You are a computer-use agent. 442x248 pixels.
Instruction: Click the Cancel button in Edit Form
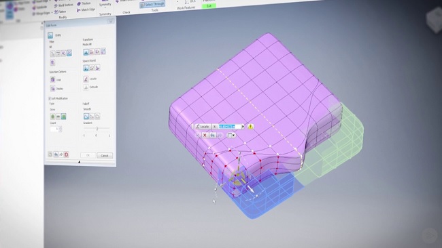pos(105,156)
